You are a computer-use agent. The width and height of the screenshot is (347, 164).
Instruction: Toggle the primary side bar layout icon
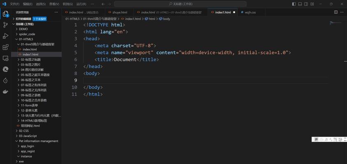click(293, 4)
